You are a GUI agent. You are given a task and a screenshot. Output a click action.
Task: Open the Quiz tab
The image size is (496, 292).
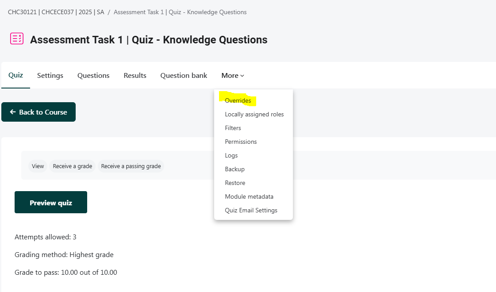click(x=15, y=75)
